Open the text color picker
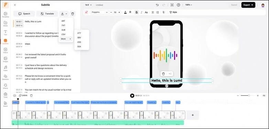Viewport: 269px width, 129px height. pyautogui.click(x=125, y=12)
